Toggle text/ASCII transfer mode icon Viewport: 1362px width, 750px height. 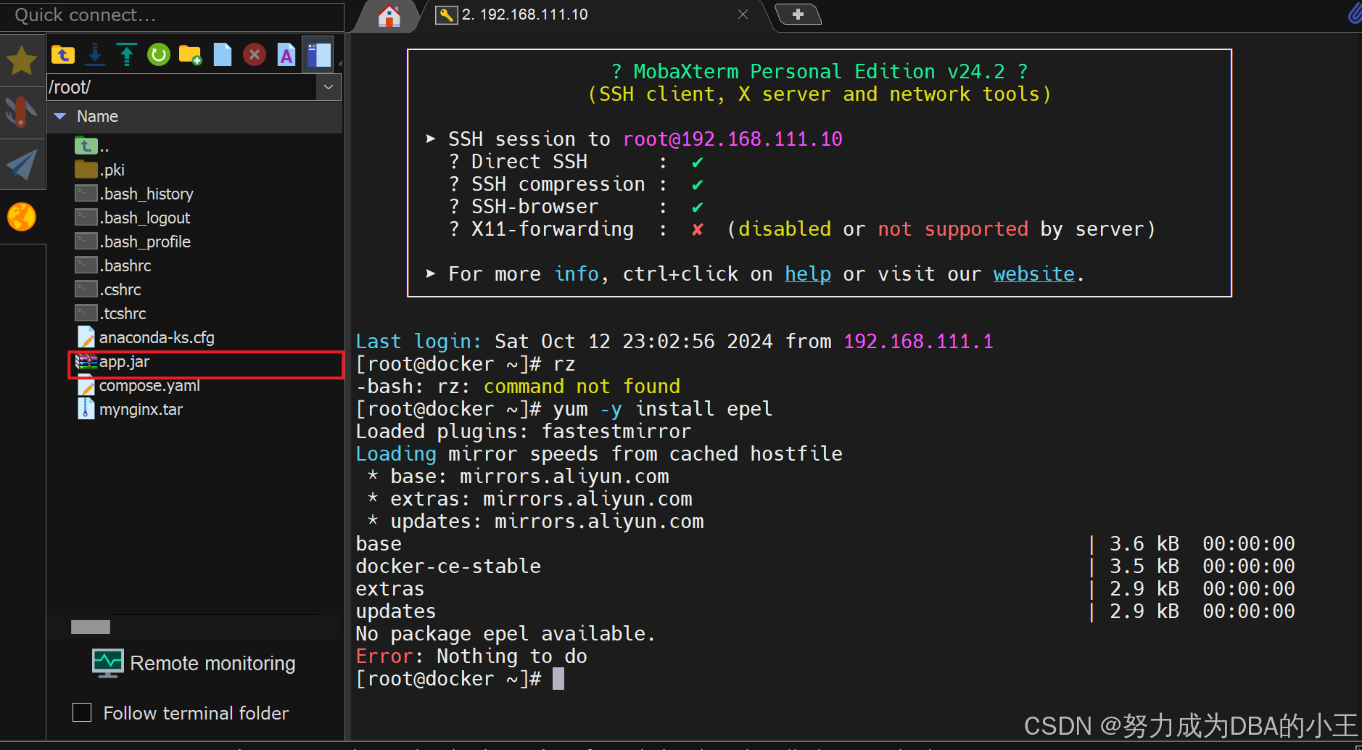click(x=286, y=54)
